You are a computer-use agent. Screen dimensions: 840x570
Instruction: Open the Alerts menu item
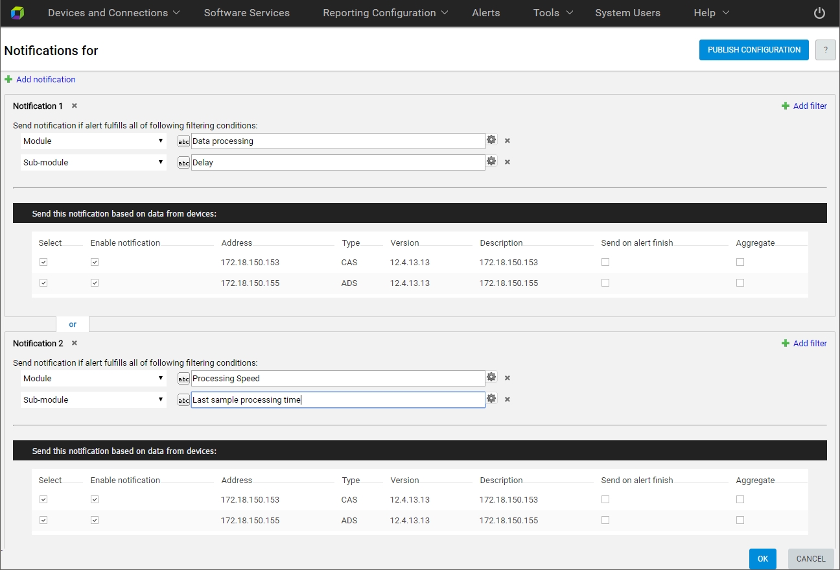tap(485, 13)
